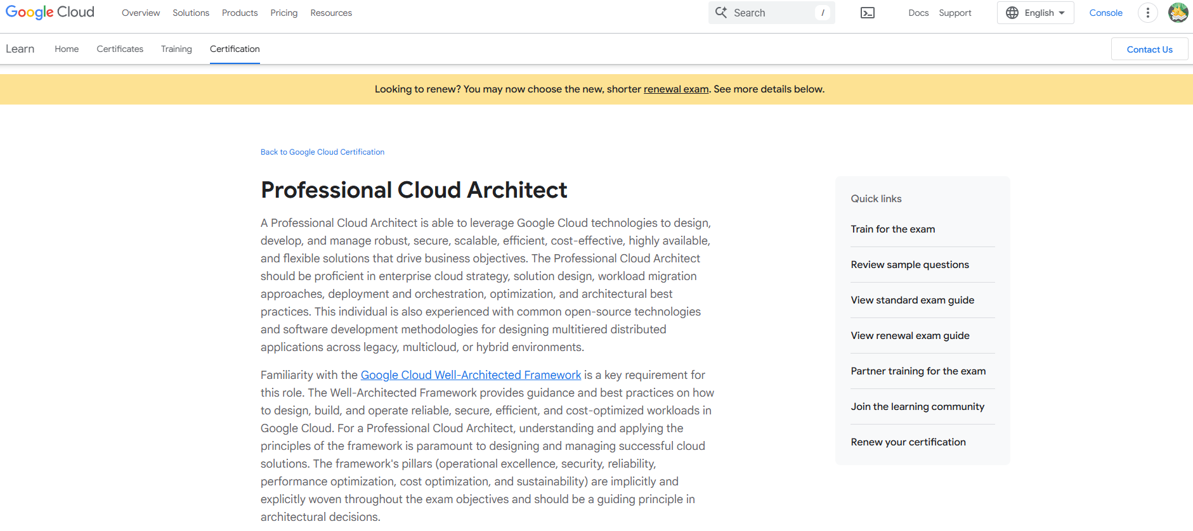The image size is (1193, 531).
Task: Click the globe language icon
Action: coord(1012,13)
